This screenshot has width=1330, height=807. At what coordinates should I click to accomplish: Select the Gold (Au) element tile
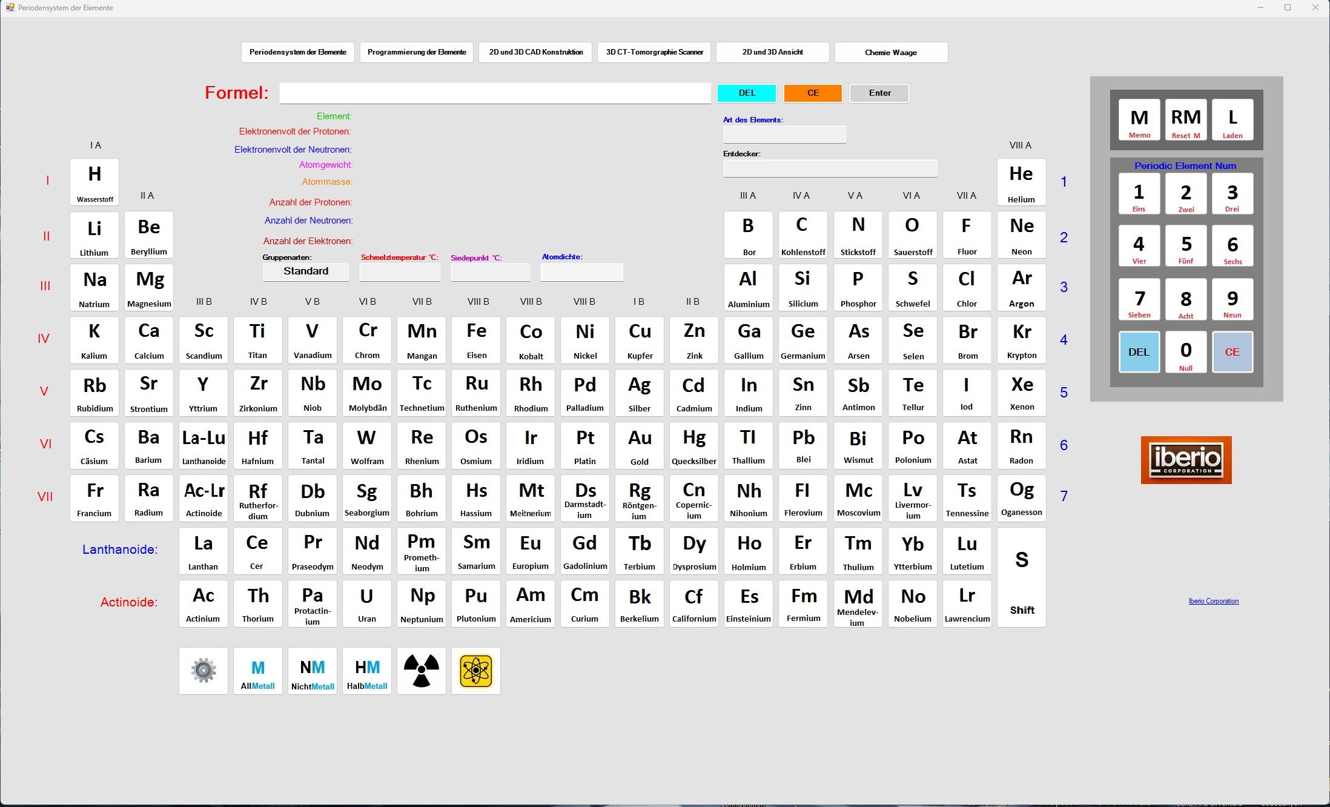(640, 446)
